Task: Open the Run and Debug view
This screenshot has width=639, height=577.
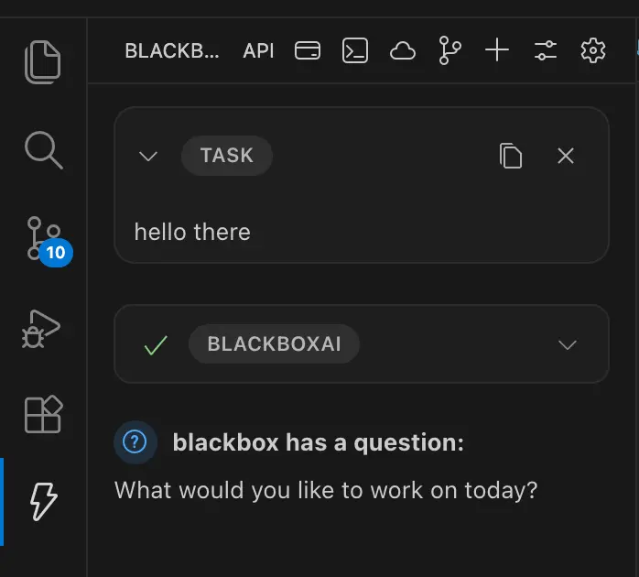Action: click(x=41, y=329)
